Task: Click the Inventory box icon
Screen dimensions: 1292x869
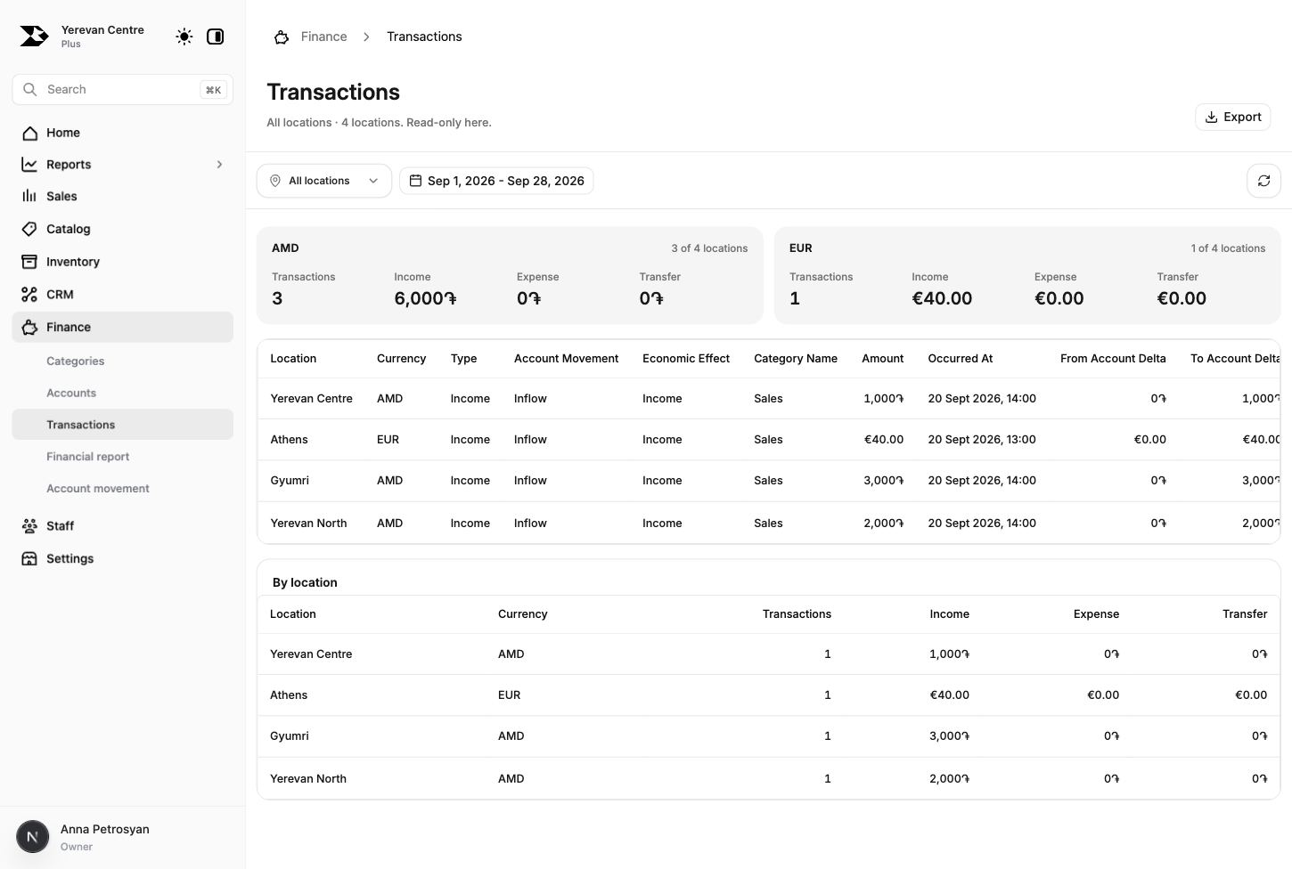Action: (x=29, y=262)
